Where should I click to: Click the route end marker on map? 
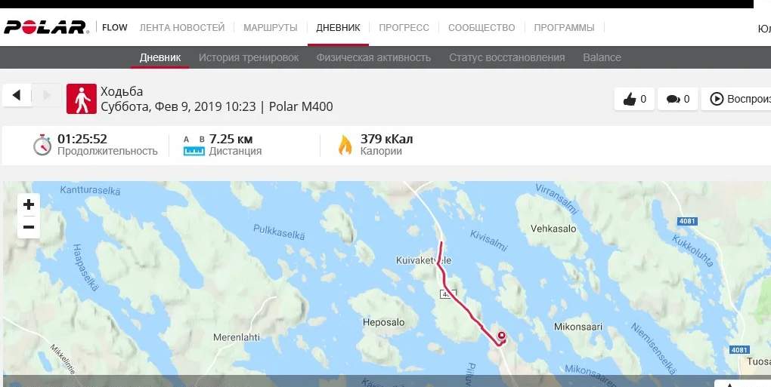tap(502, 336)
